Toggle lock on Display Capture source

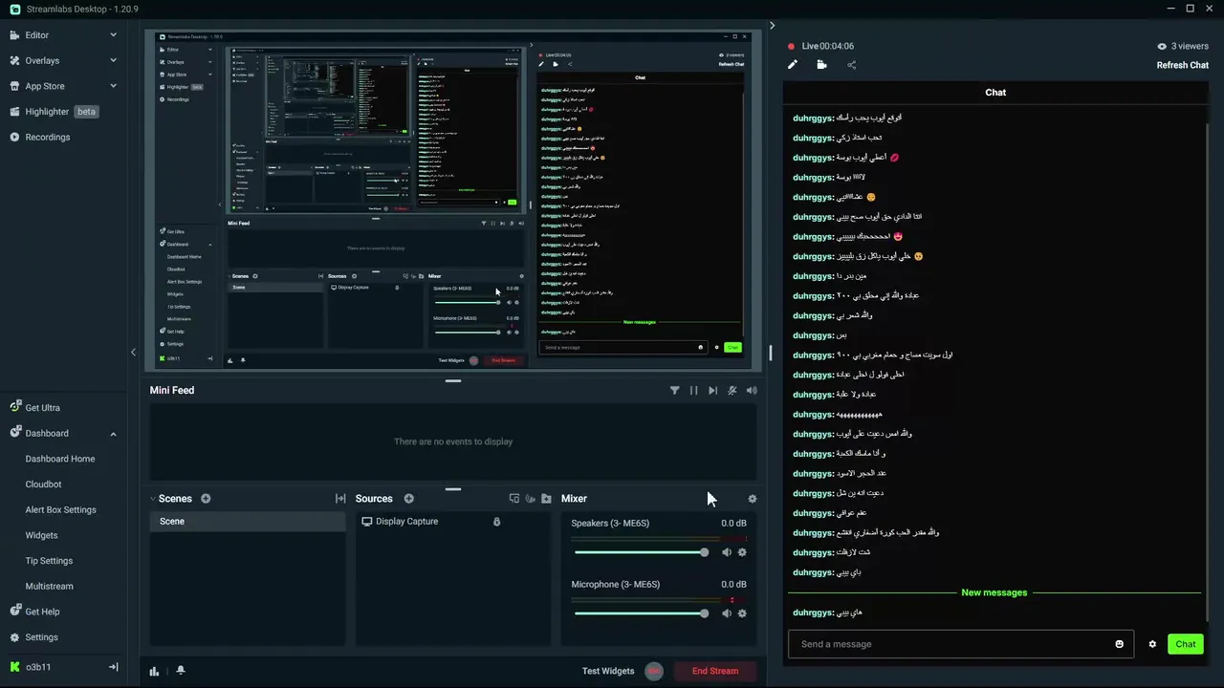496,522
